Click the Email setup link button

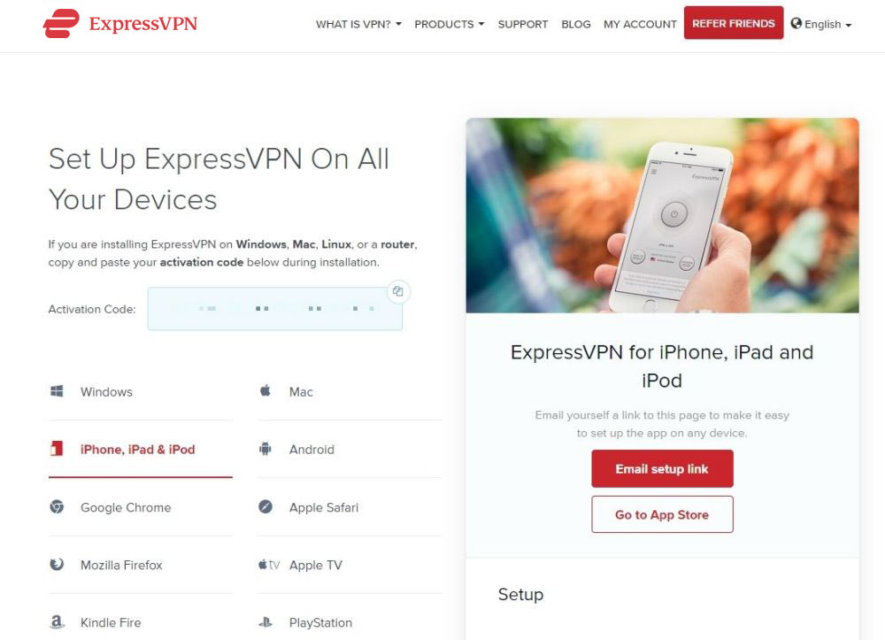point(662,468)
